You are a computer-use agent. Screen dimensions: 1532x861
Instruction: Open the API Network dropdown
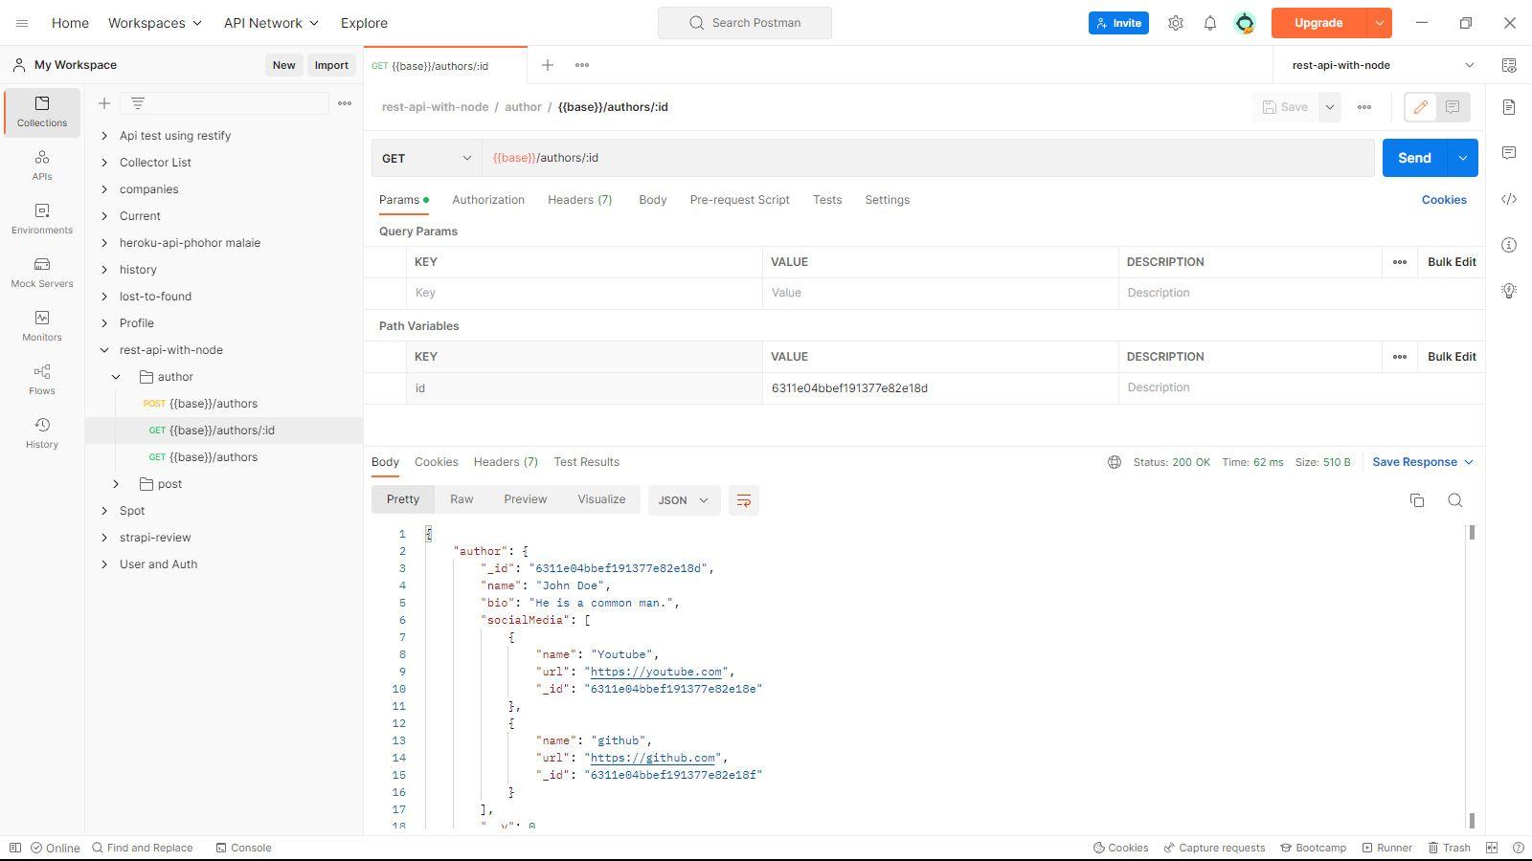click(x=271, y=23)
